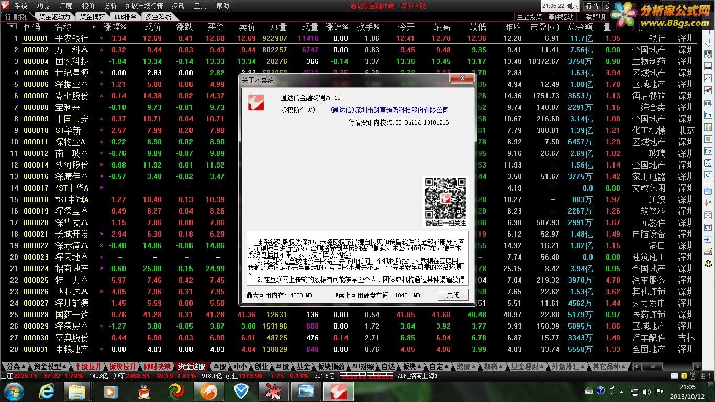715x402 pixels.
Task: Click the circle-in-box icon in right sidebar
Action: [708, 175]
